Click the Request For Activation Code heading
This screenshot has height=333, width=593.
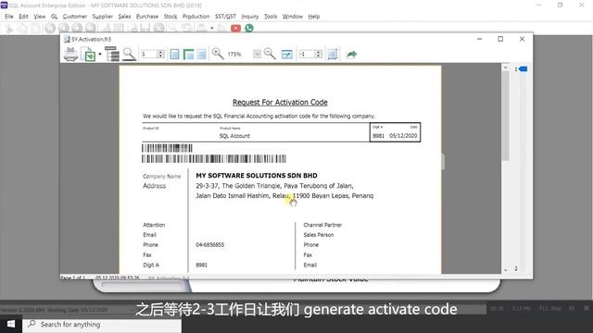pyautogui.click(x=280, y=103)
